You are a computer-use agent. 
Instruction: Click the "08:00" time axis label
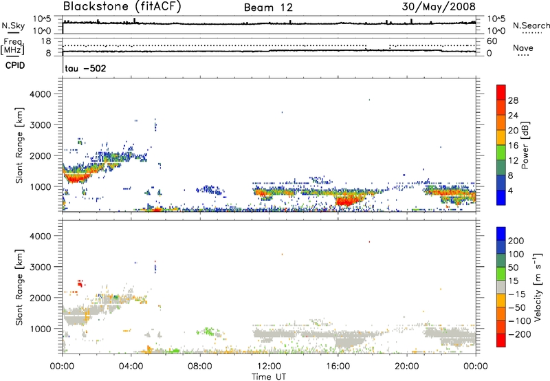coord(199,367)
